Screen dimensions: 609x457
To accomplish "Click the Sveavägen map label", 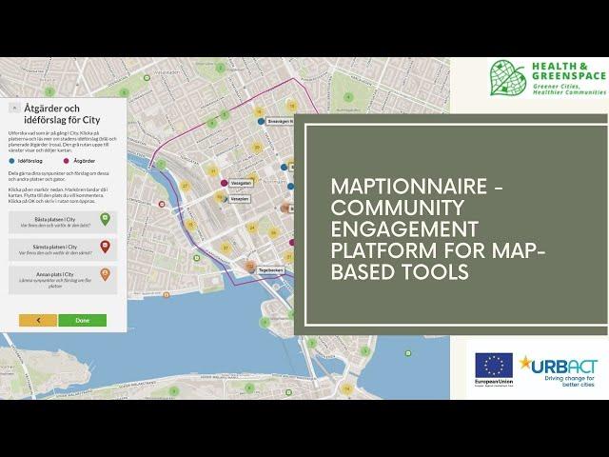I will (280, 122).
